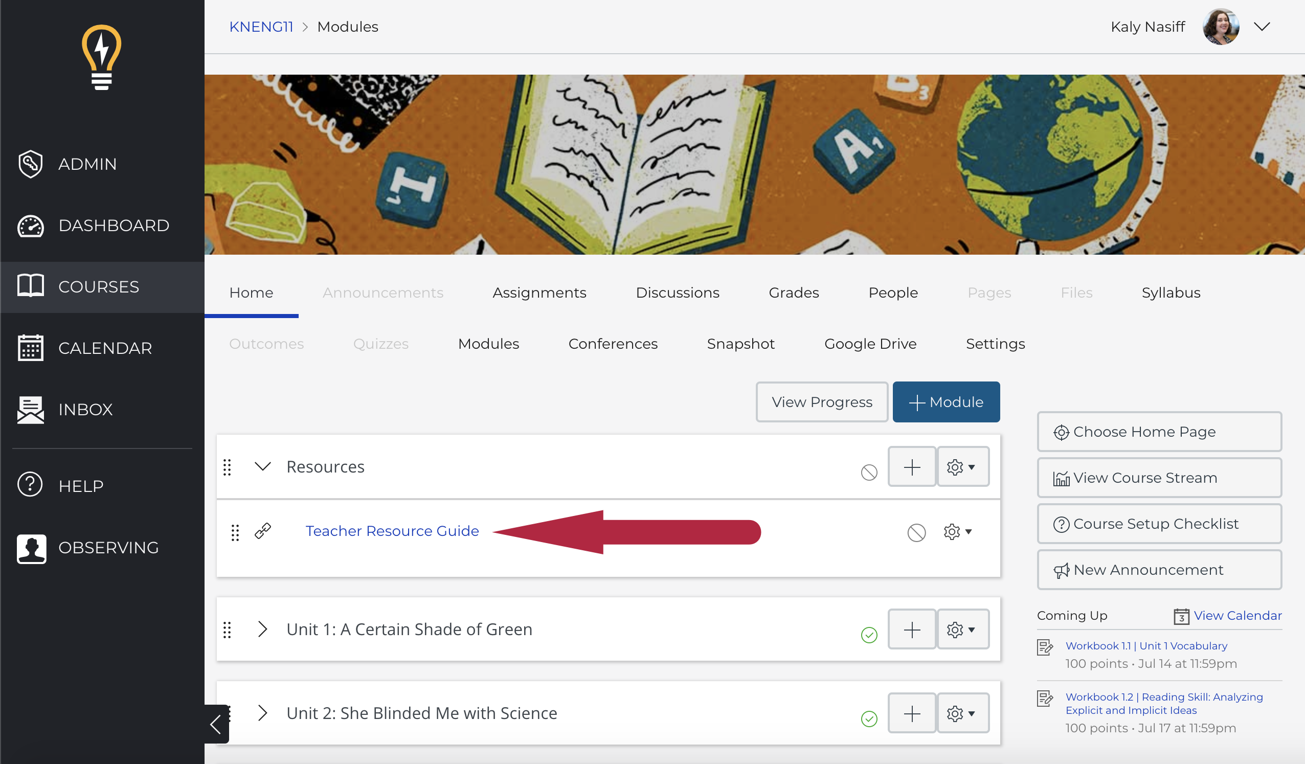Click the View Progress button

(822, 402)
